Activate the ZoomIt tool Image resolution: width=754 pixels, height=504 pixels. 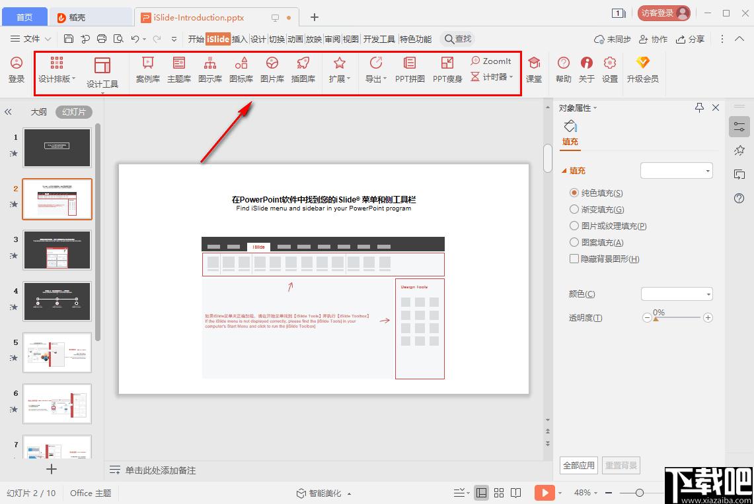pyautogui.click(x=491, y=61)
